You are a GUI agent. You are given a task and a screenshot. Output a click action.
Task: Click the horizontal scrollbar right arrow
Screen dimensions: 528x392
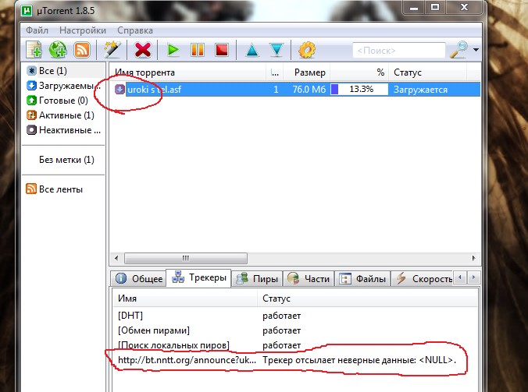point(474,258)
